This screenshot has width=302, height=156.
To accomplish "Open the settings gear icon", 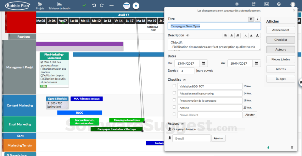I will [237, 4].
